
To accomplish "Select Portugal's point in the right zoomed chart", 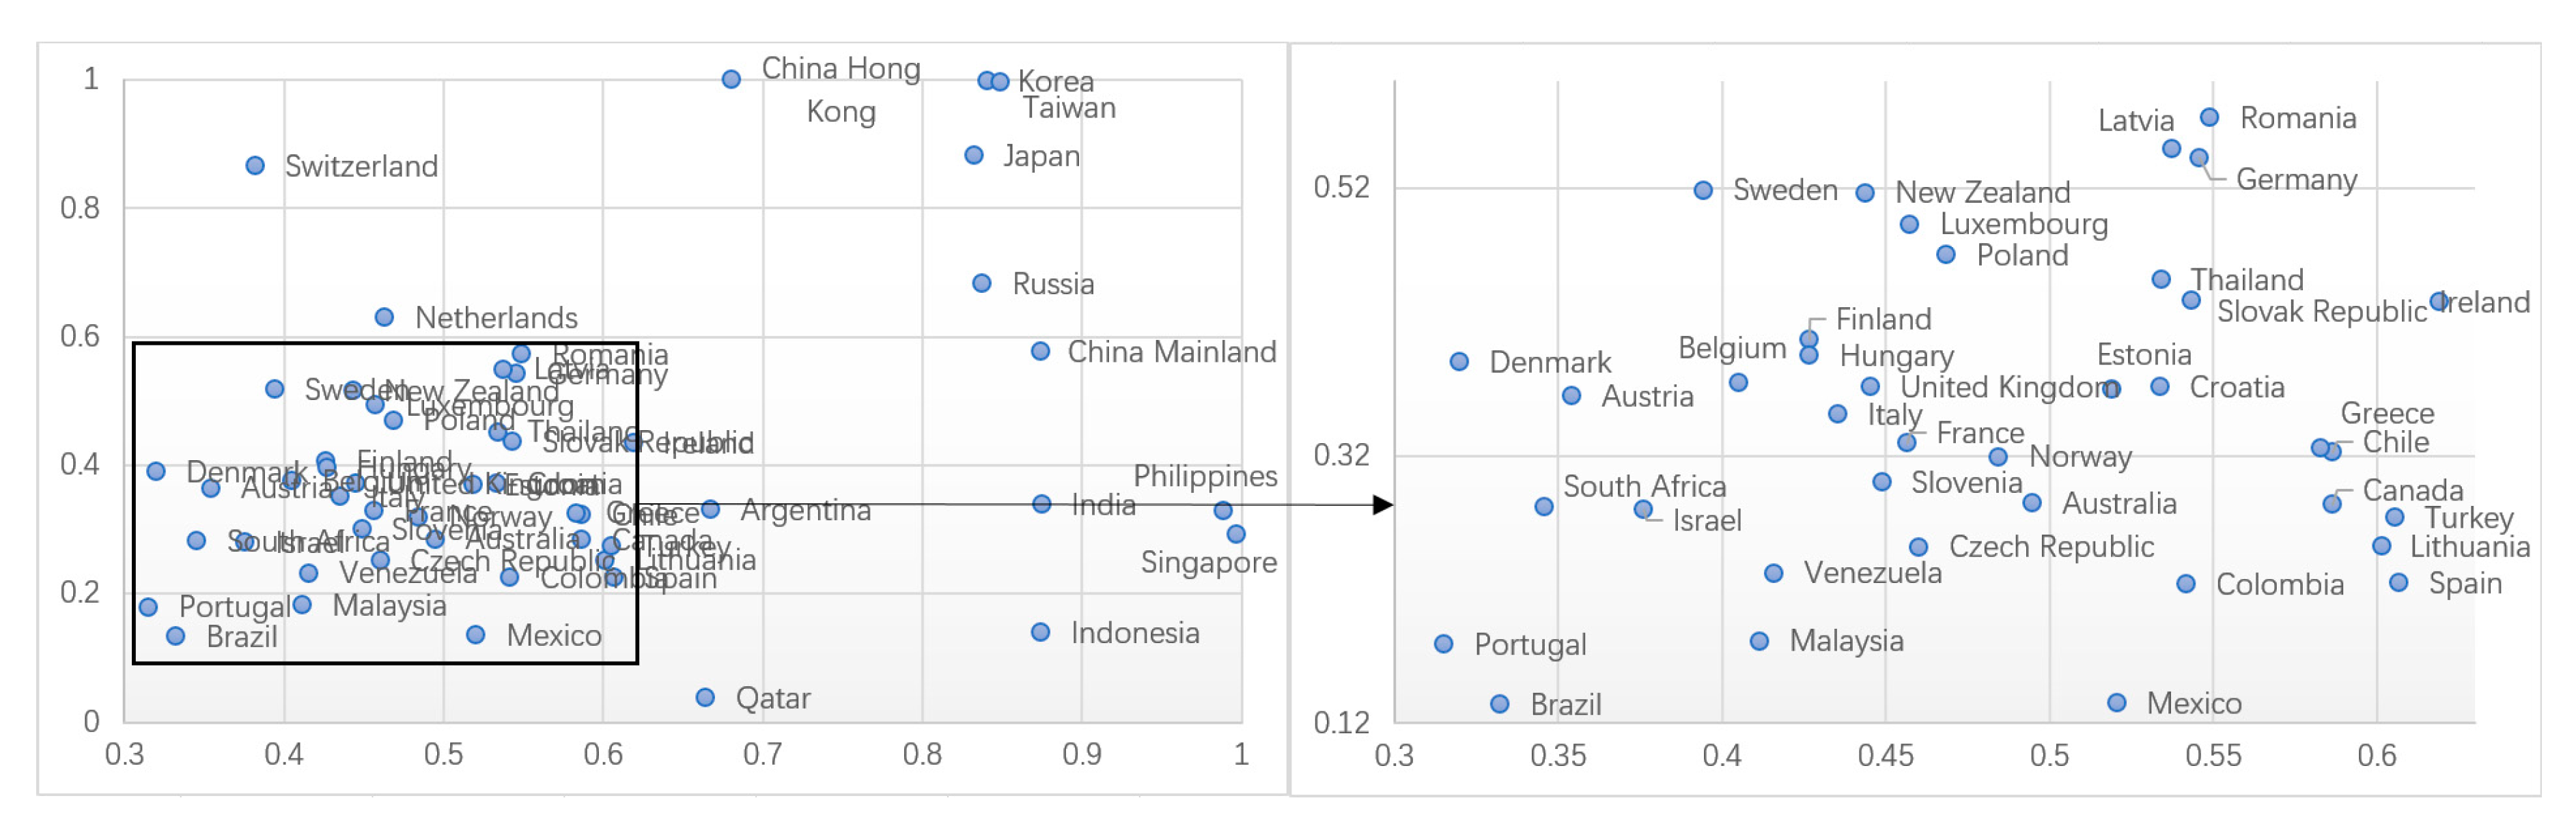I will 1443,644.
